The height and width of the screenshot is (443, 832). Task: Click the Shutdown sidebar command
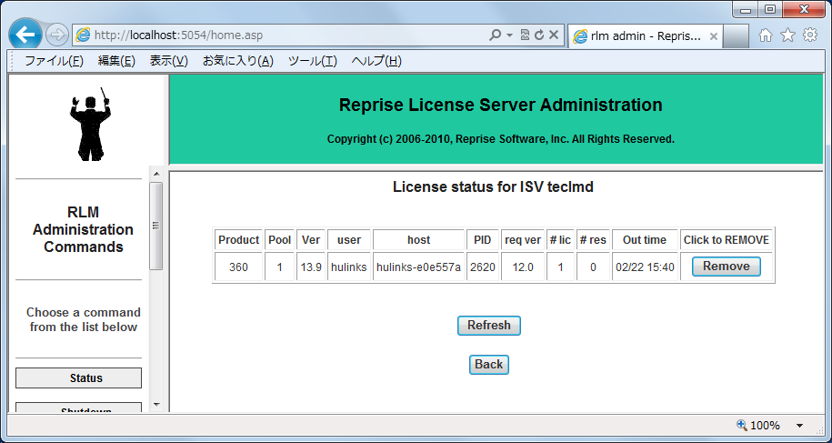[78, 409]
